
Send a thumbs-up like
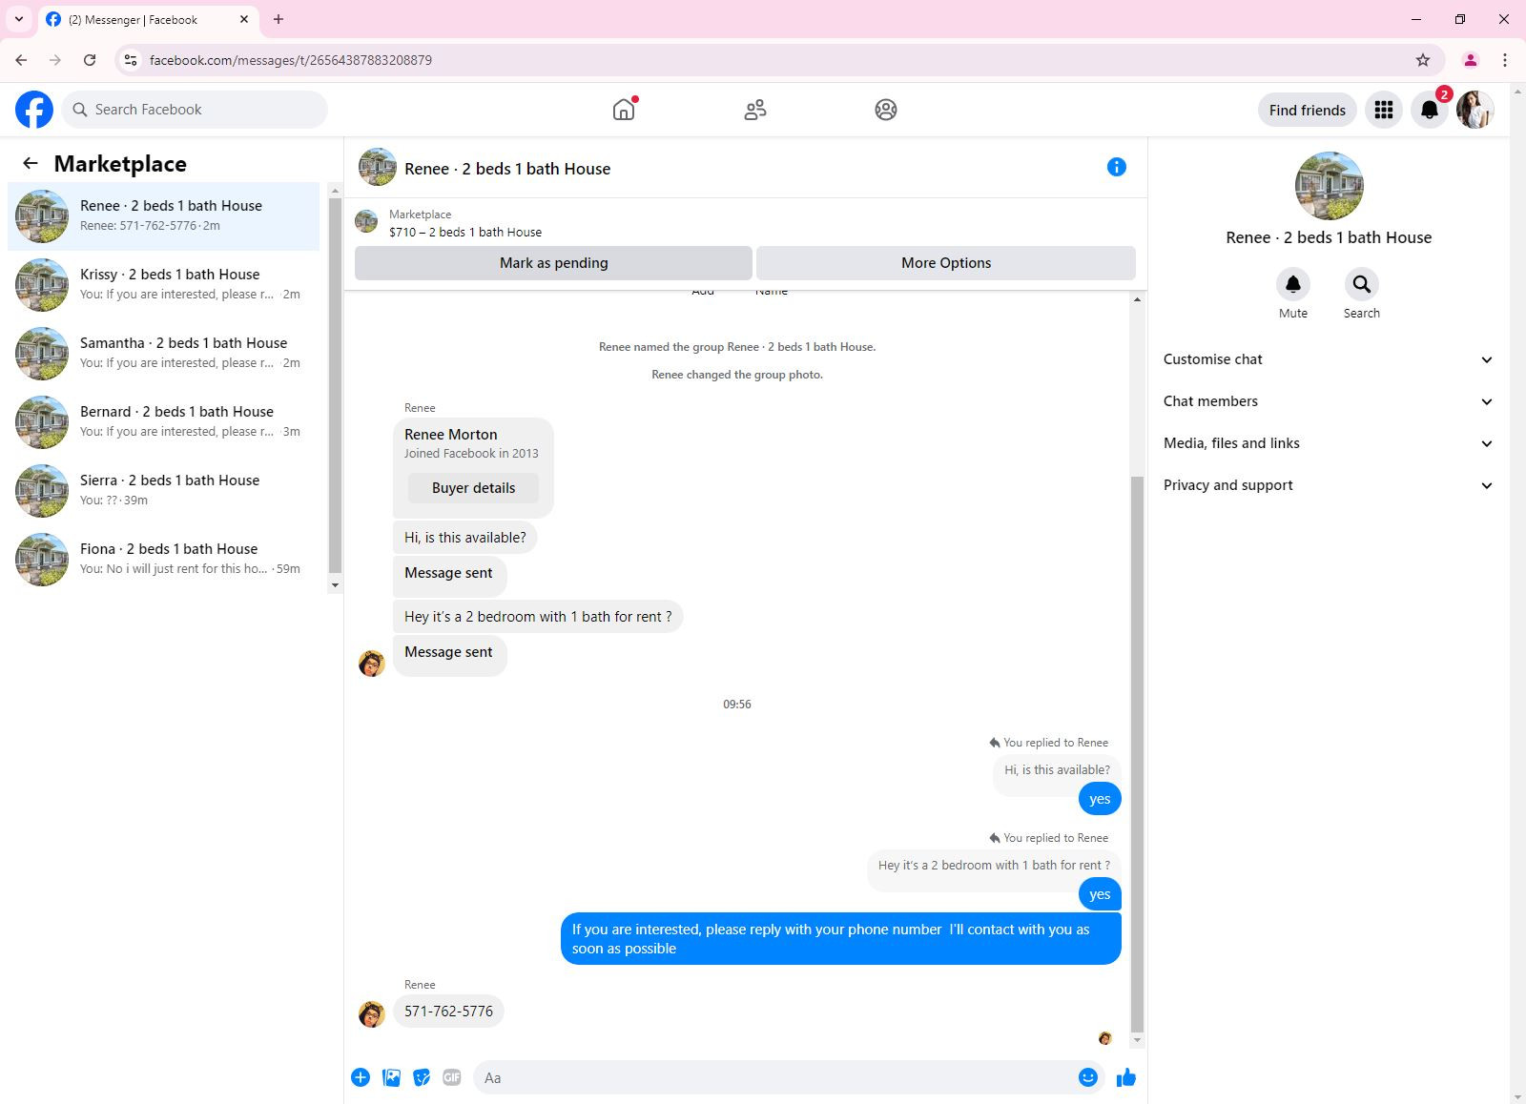pyautogui.click(x=1126, y=1077)
